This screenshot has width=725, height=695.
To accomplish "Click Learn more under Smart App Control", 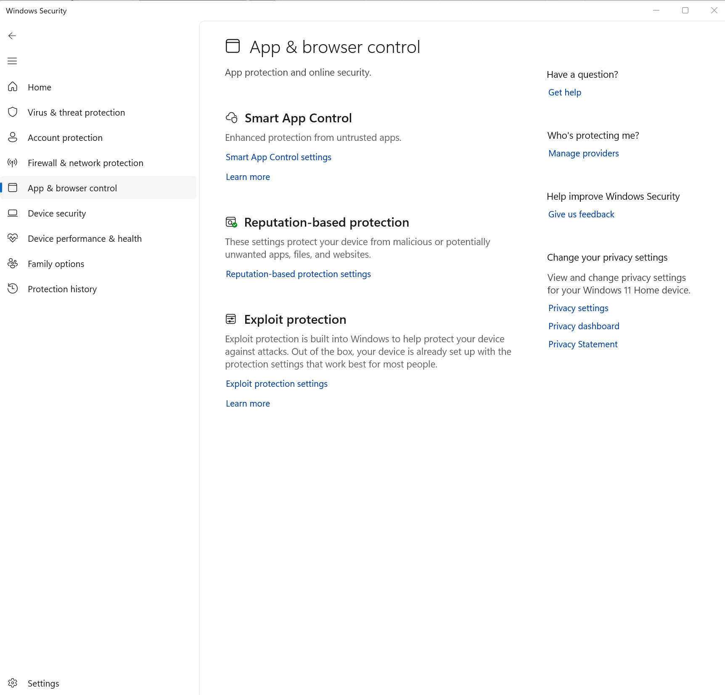I will coord(248,177).
